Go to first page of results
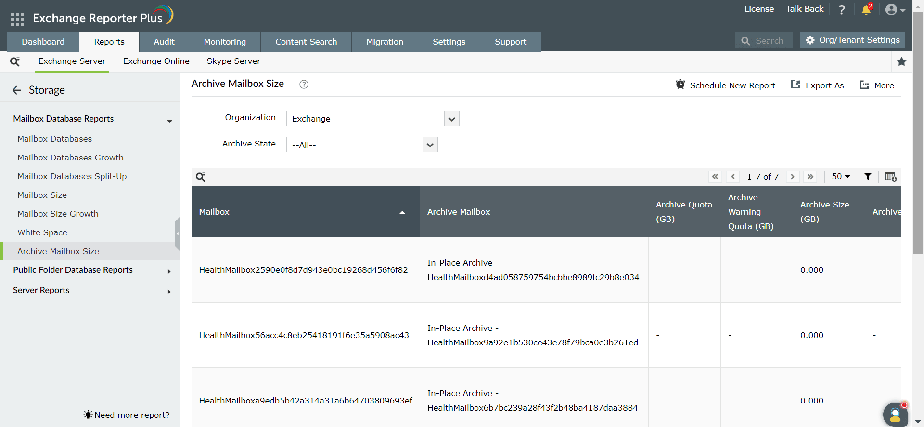This screenshot has width=924, height=427. (x=715, y=177)
